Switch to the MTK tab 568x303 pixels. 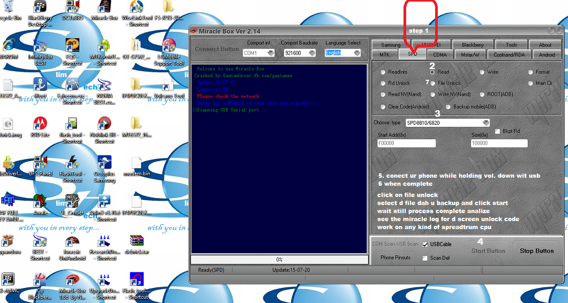384,55
